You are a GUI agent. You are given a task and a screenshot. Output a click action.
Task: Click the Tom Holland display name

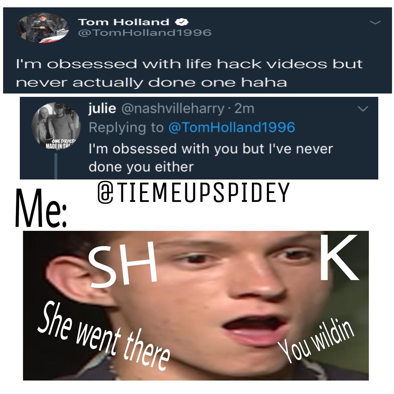coord(124,22)
